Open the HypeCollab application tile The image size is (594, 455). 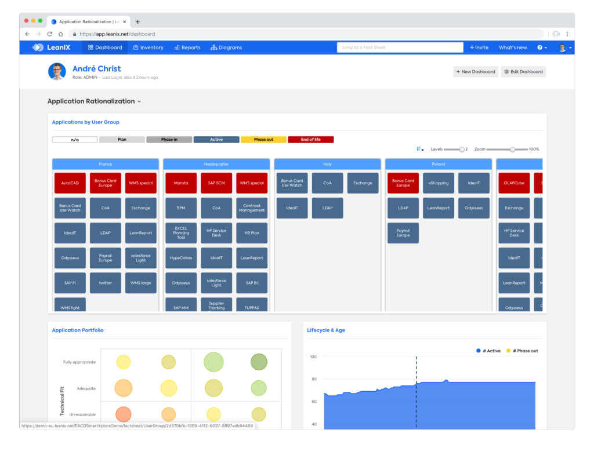(x=181, y=258)
